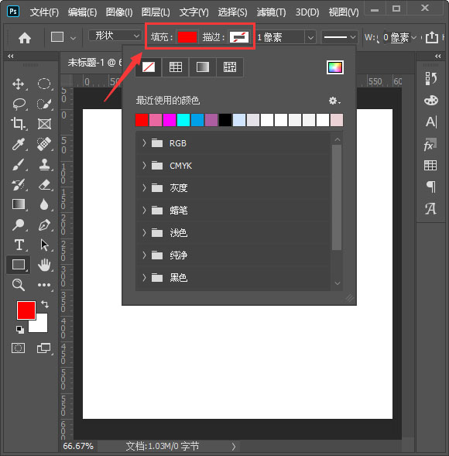Select the Move tool
Image resolution: width=449 pixels, height=456 pixels.
(x=19, y=84)
